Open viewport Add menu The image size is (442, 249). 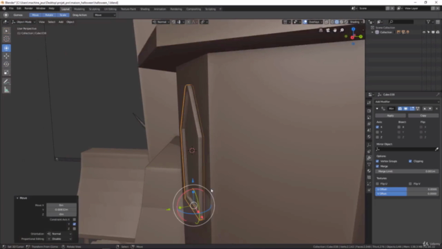[x=61, y=22]
